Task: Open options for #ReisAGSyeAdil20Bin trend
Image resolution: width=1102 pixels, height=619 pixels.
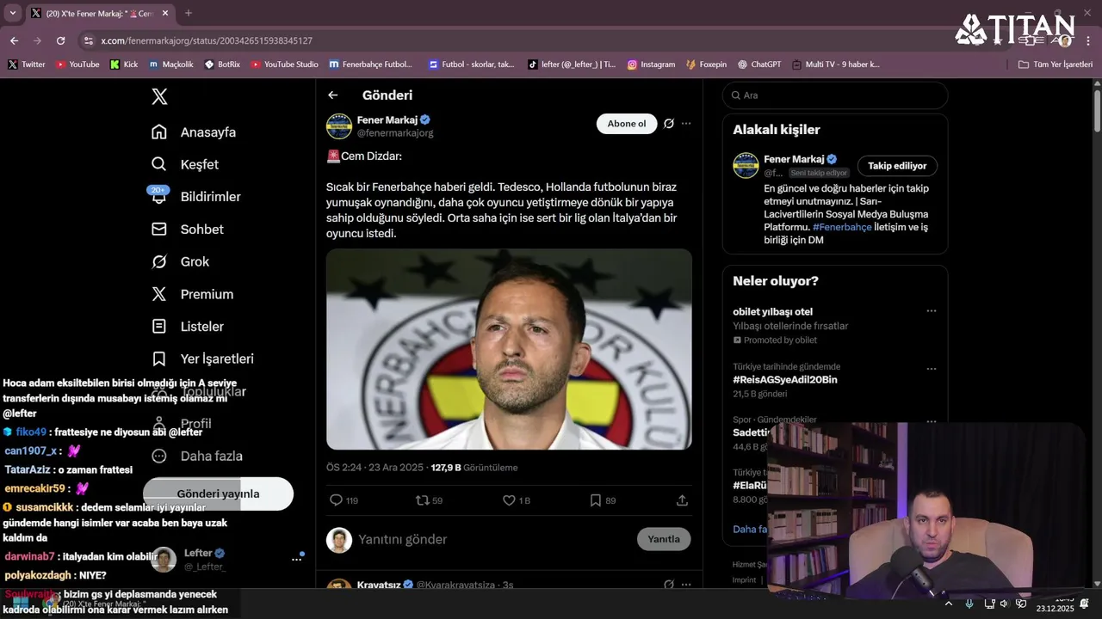Action: coord(931,369)
